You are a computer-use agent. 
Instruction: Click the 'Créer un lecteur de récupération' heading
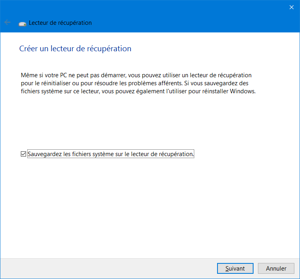75,49
